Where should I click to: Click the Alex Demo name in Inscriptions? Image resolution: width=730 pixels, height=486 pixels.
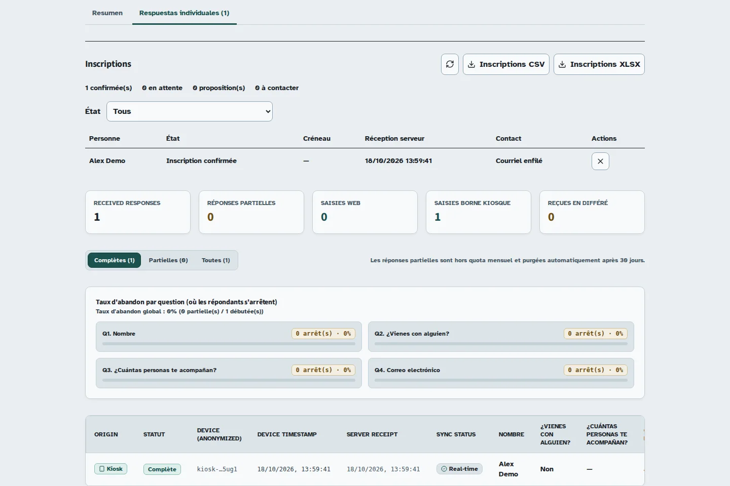click(x=107, y=160)
